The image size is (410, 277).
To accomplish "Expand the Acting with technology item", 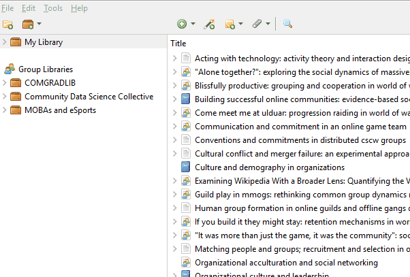I will tap(175, 59).
